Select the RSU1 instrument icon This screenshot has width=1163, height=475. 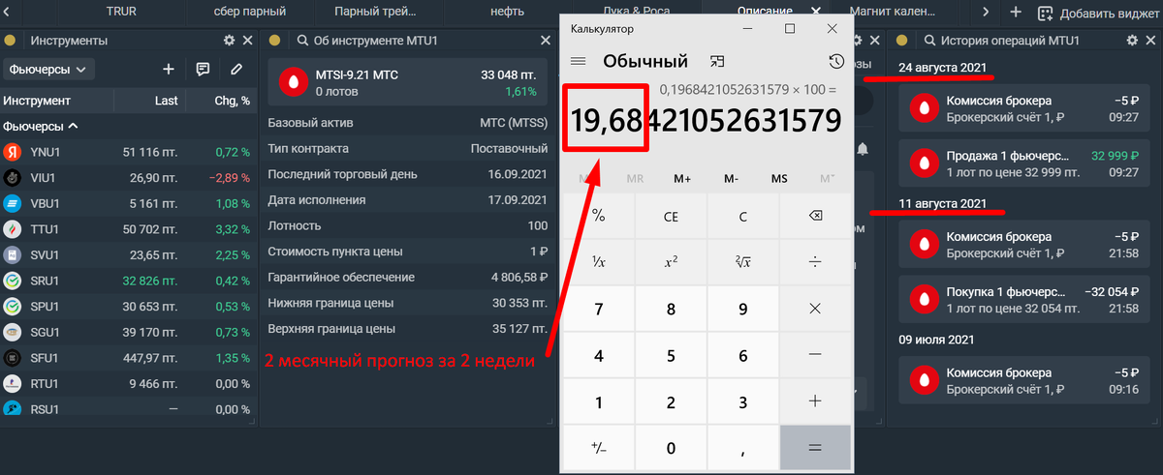point(13,409)
